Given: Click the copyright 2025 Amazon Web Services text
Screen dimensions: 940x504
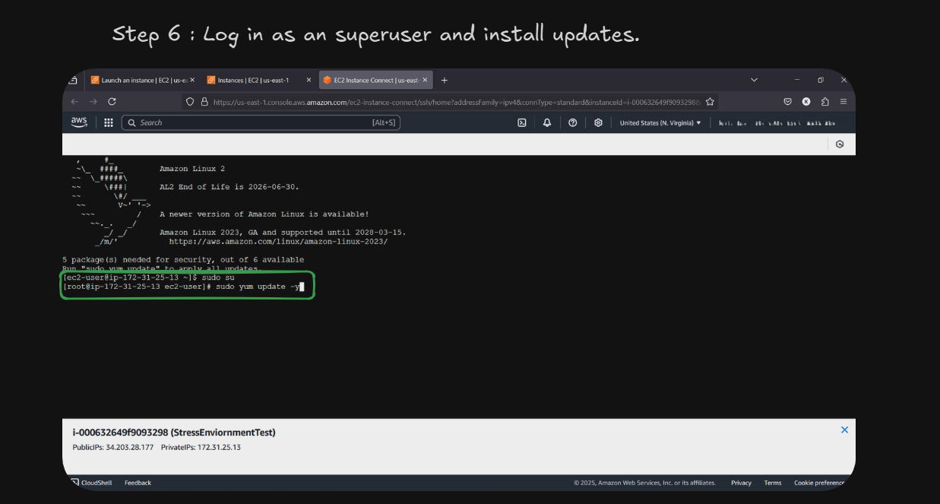Looking at the screenshot, I should point(644,483).
